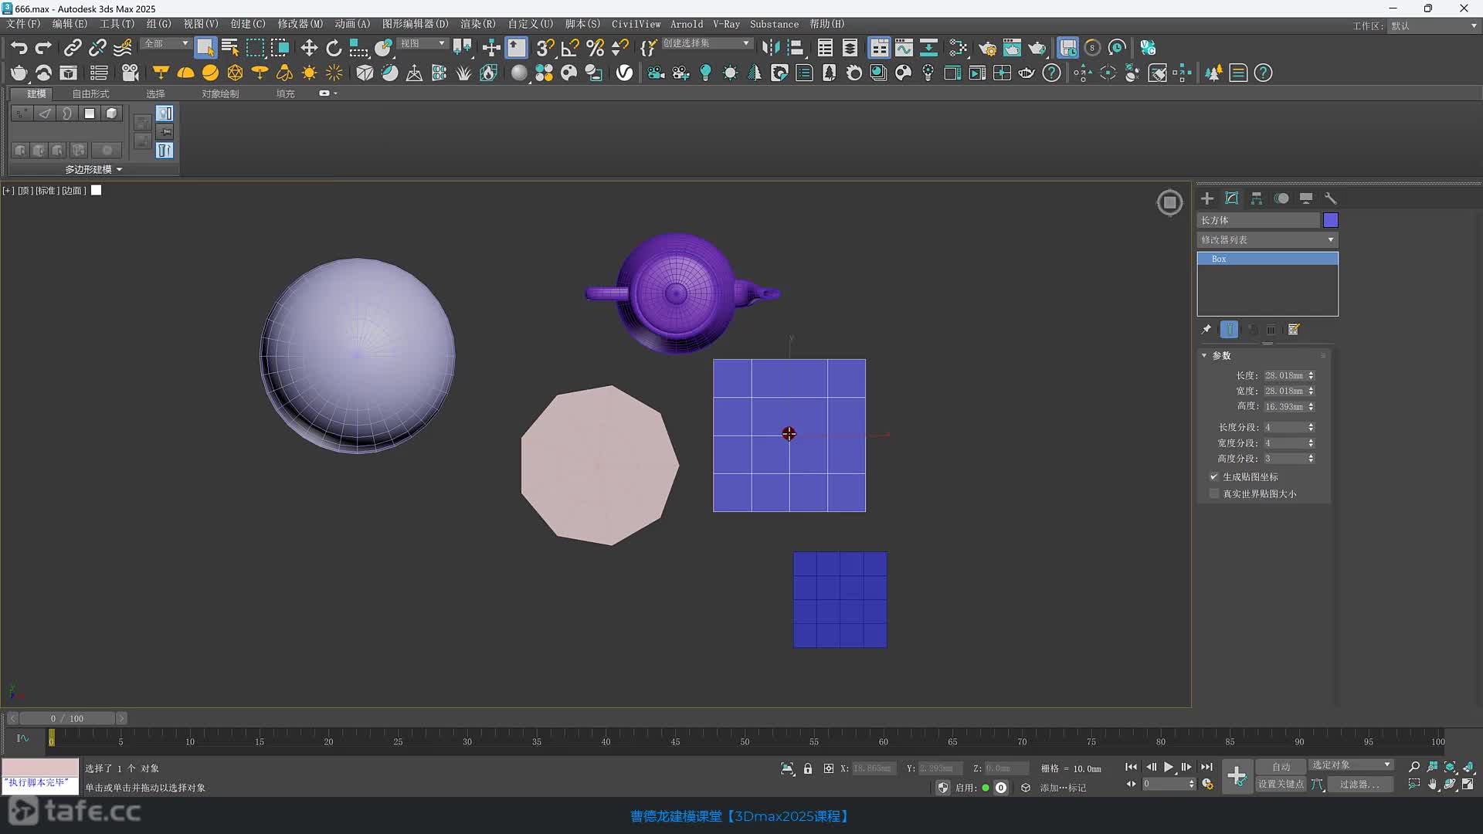This screenshot has width=1483, height=834.
Task: Click the sun light icon
Action: tap(309, 73)
